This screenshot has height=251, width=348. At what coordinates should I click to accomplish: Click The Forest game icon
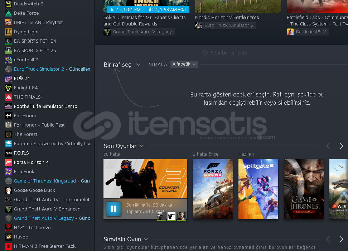(x=9, y=134)
